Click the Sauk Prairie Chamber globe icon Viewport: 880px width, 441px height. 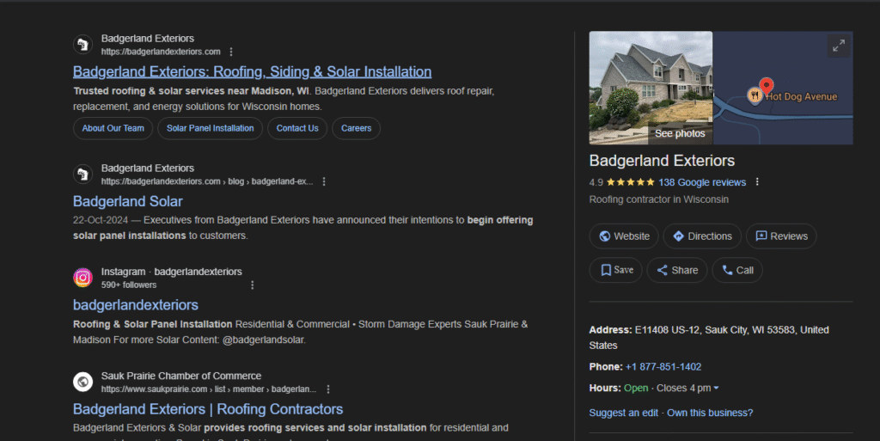point(83,382)
